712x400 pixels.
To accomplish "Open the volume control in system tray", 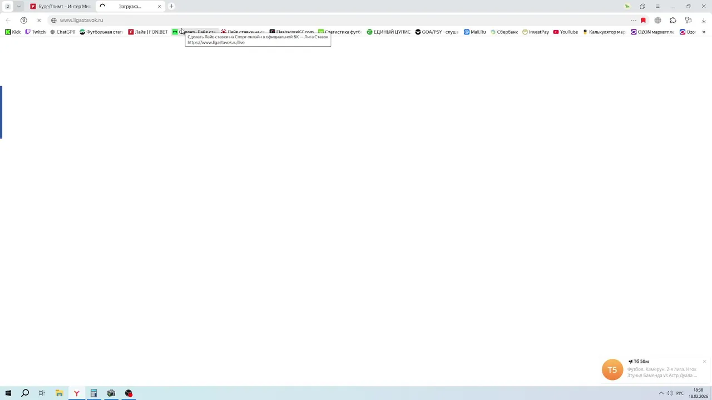I will (670, 393).
